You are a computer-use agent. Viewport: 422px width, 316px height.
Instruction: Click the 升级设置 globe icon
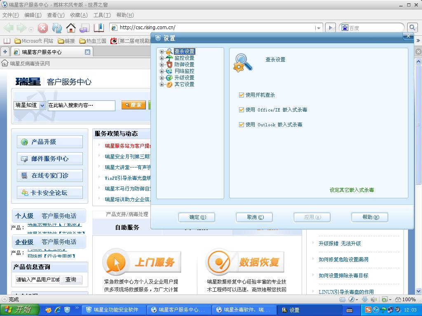point(169,78)
